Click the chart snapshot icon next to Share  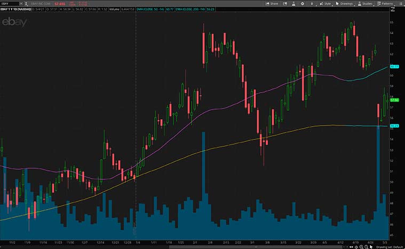coord(285,3)
